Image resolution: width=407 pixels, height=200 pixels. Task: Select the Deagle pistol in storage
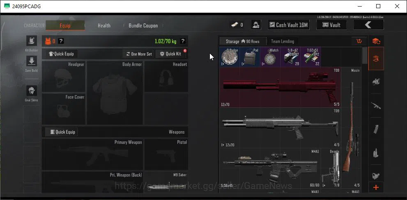[x=331, y=168]
